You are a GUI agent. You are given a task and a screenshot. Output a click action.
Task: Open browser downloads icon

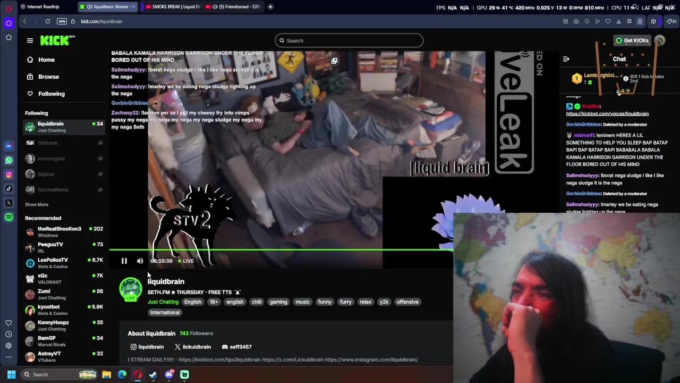coord(618,21)
